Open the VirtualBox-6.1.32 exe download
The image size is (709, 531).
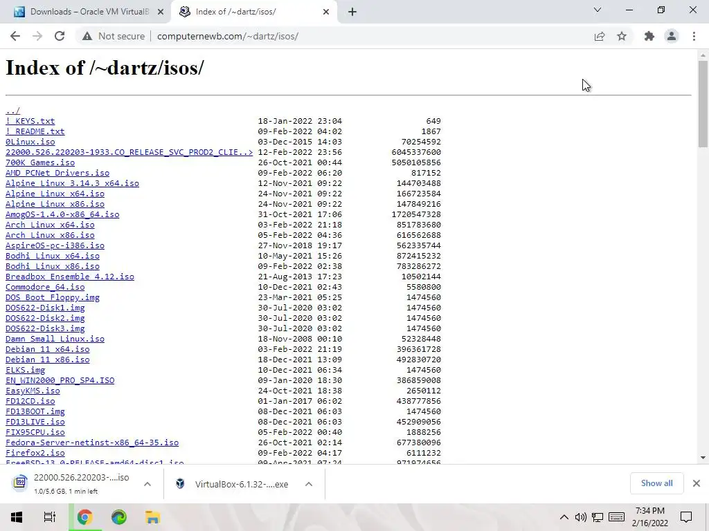coord(233,484)
